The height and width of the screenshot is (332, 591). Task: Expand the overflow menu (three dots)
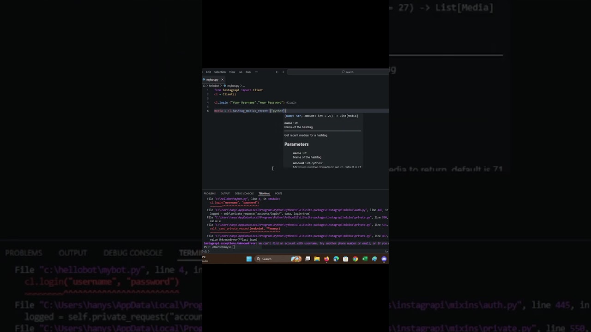tap(256, 72)
